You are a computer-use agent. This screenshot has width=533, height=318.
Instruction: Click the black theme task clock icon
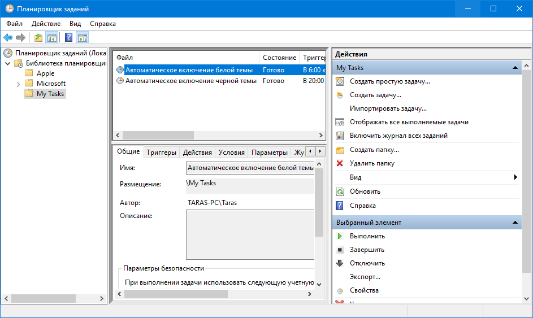120,81
